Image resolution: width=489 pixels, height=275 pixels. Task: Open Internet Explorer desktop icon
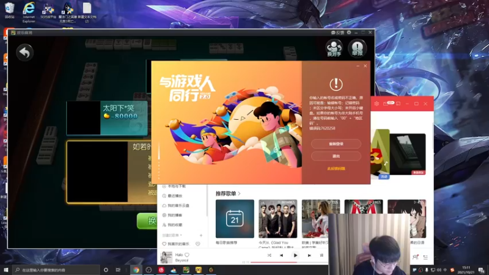29,12
